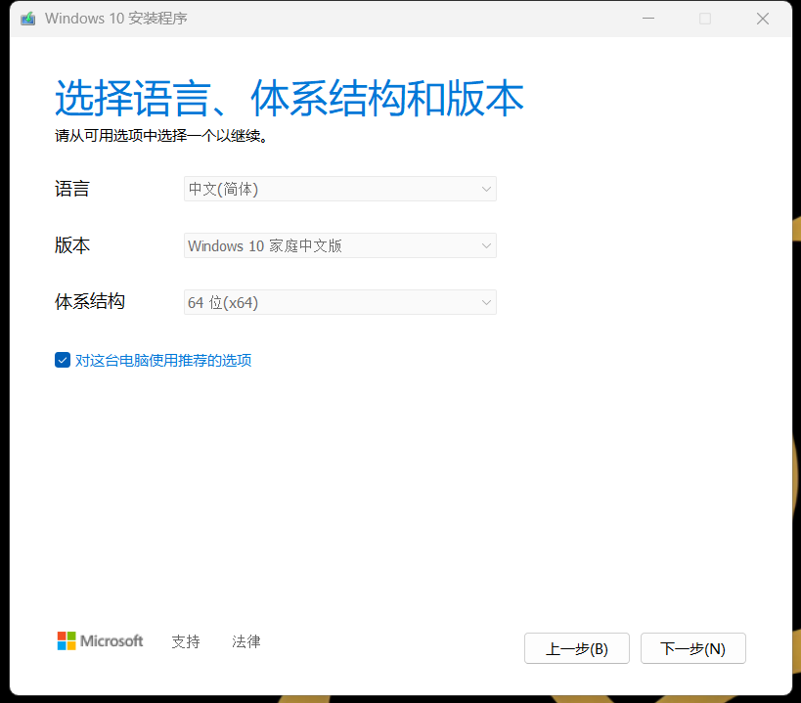801x703 pixels.
Task: Click the heading 选择语言、体系结构和版本
Action: point(289,98)
